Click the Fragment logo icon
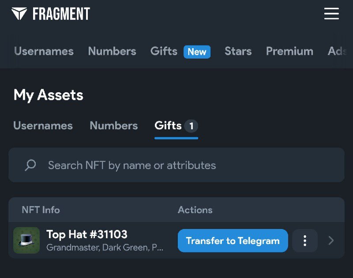Screen dimensions: 353x278 [x=19, y=14]
